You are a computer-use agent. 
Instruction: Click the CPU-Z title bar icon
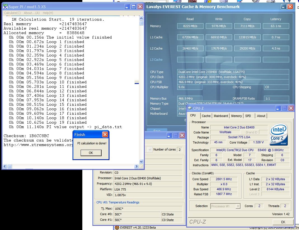click(x=190, y=108)
